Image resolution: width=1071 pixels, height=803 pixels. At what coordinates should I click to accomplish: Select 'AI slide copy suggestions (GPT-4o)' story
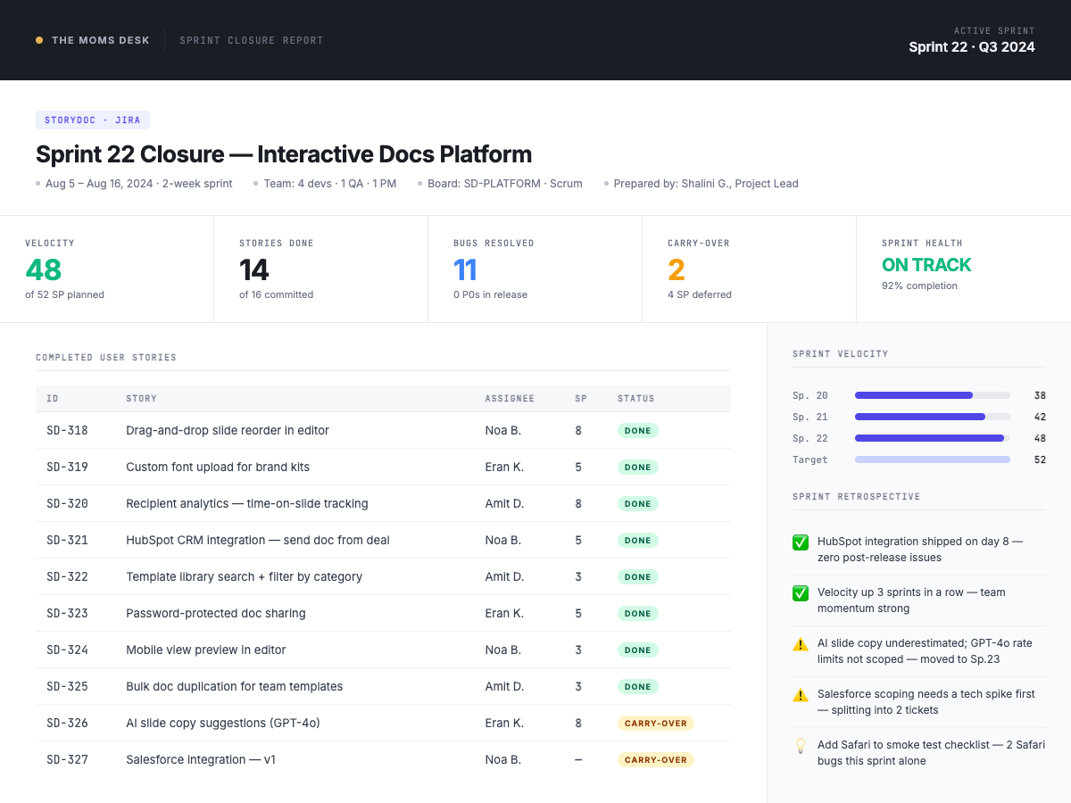point(223,723)
